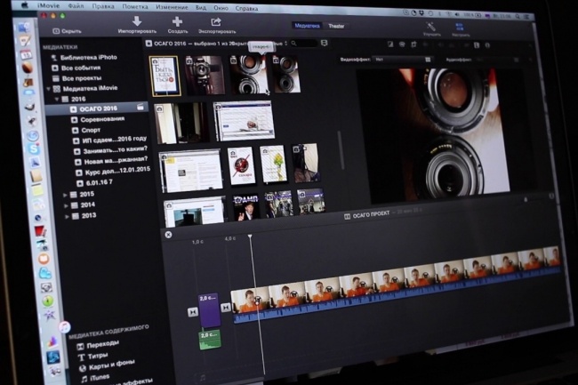
Task: Open the Окно menu
Action: pyautogui.click(x=221, y=8)
